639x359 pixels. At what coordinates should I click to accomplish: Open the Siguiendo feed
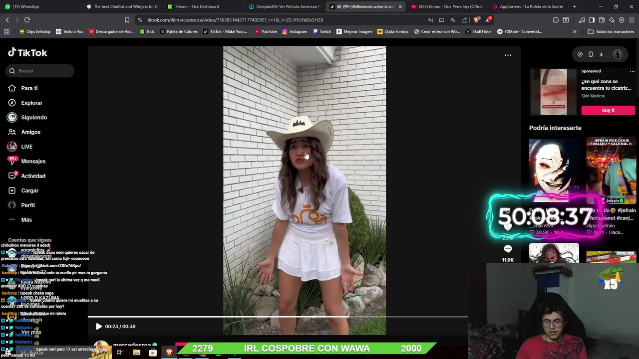tap(27, 117)
